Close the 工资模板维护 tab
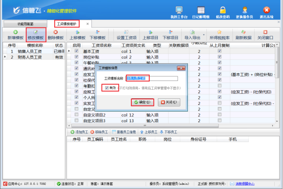 coord(87,24)
